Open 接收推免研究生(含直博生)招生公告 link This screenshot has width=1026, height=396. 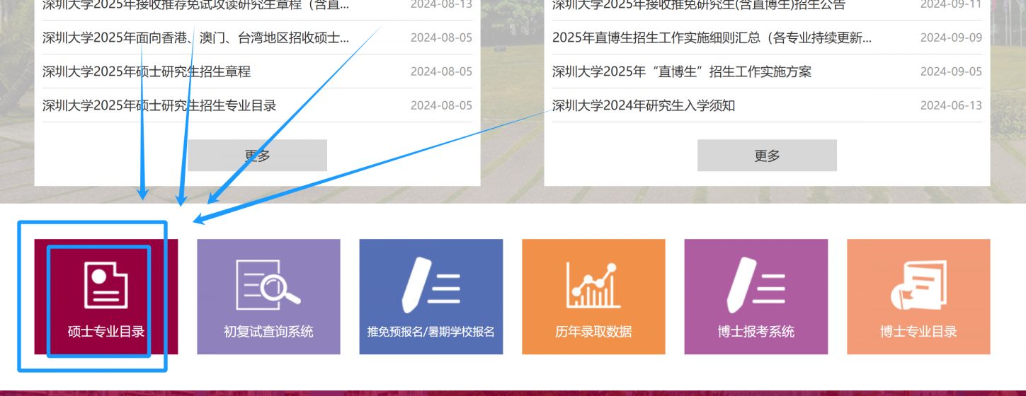coord(699,6)
